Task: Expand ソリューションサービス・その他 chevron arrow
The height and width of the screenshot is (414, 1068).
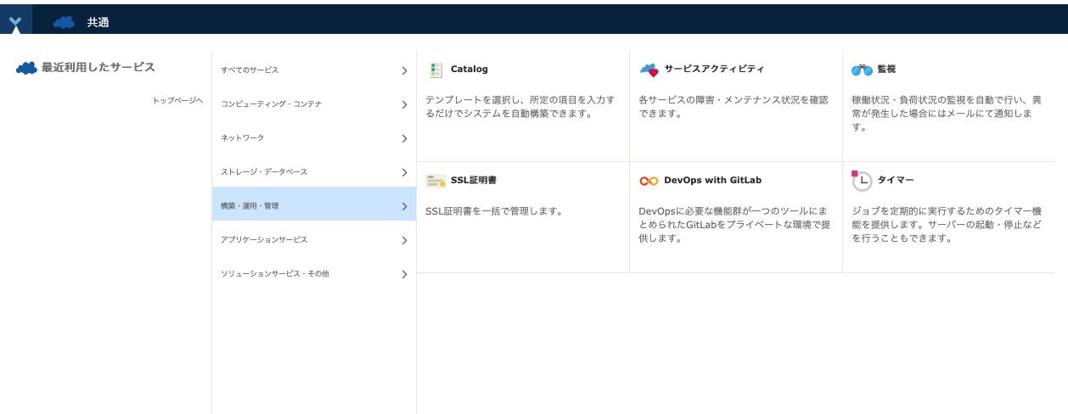Action: (404, 274)
